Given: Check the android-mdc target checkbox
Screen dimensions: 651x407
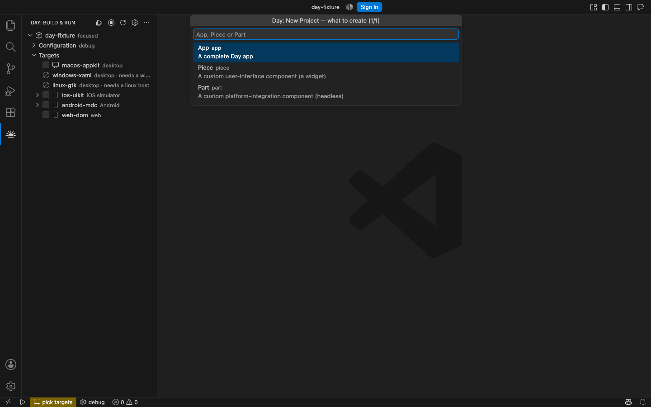Looking at the screenshot, I should [46, 105].
